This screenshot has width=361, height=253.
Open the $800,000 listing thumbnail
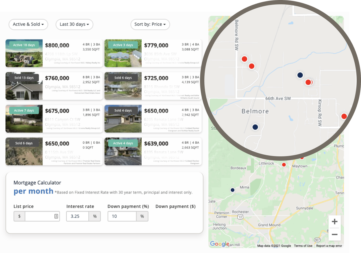(x=24, y=53)
